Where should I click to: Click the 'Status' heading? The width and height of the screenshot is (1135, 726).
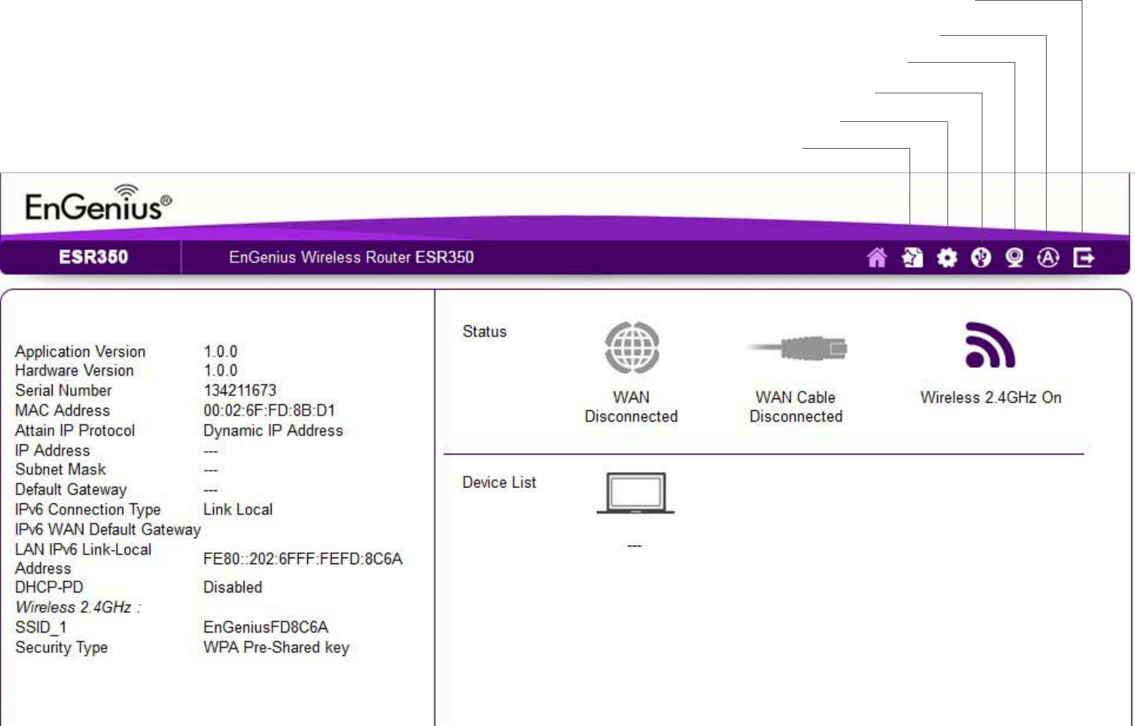click(485, 331)
